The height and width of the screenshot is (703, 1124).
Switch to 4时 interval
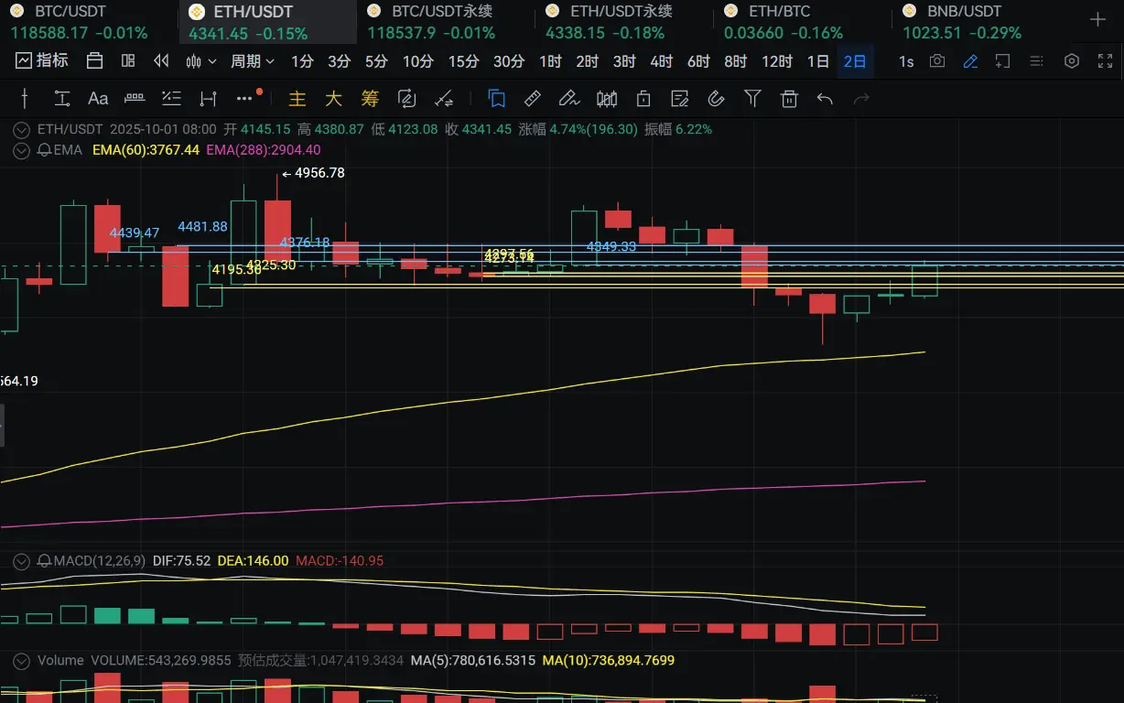coord(661,61)
